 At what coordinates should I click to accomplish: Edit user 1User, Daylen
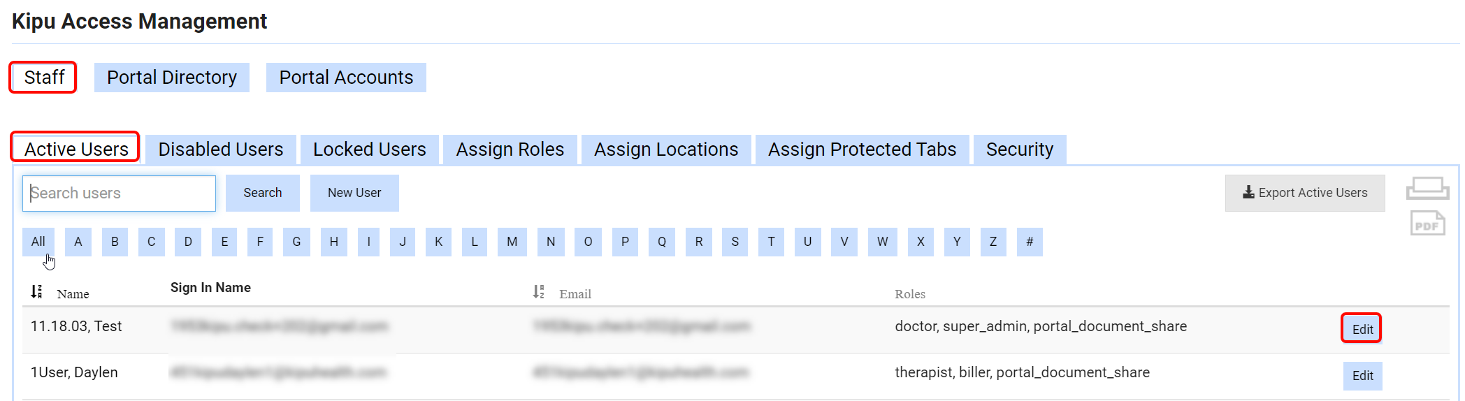tap(1362, 376)
